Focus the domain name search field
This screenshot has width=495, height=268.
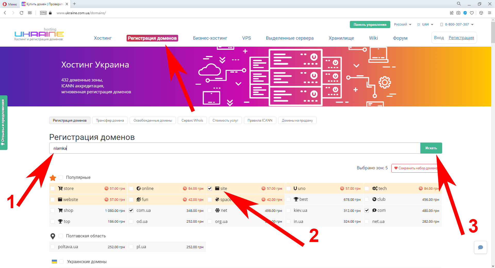(235, 148)
